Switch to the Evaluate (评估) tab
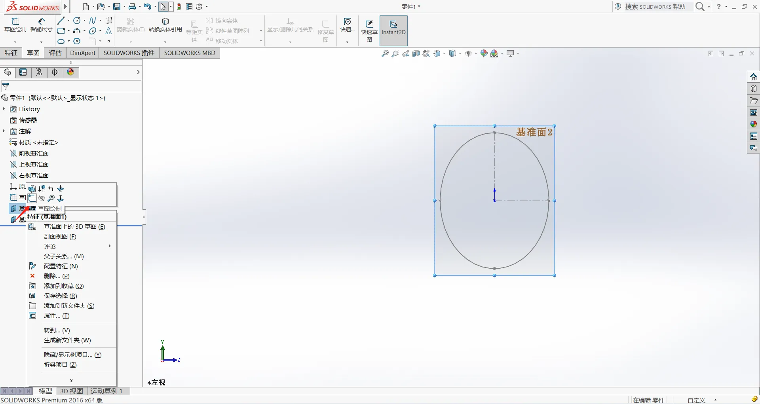This screenshot has width=760, height=404. point(55,53)
